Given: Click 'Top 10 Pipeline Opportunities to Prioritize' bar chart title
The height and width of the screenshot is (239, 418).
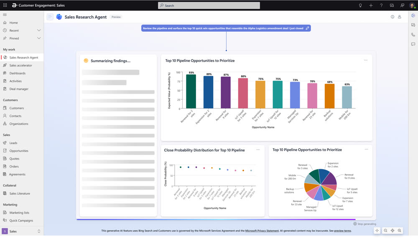Looking at the screenshot, I should 200,61.
